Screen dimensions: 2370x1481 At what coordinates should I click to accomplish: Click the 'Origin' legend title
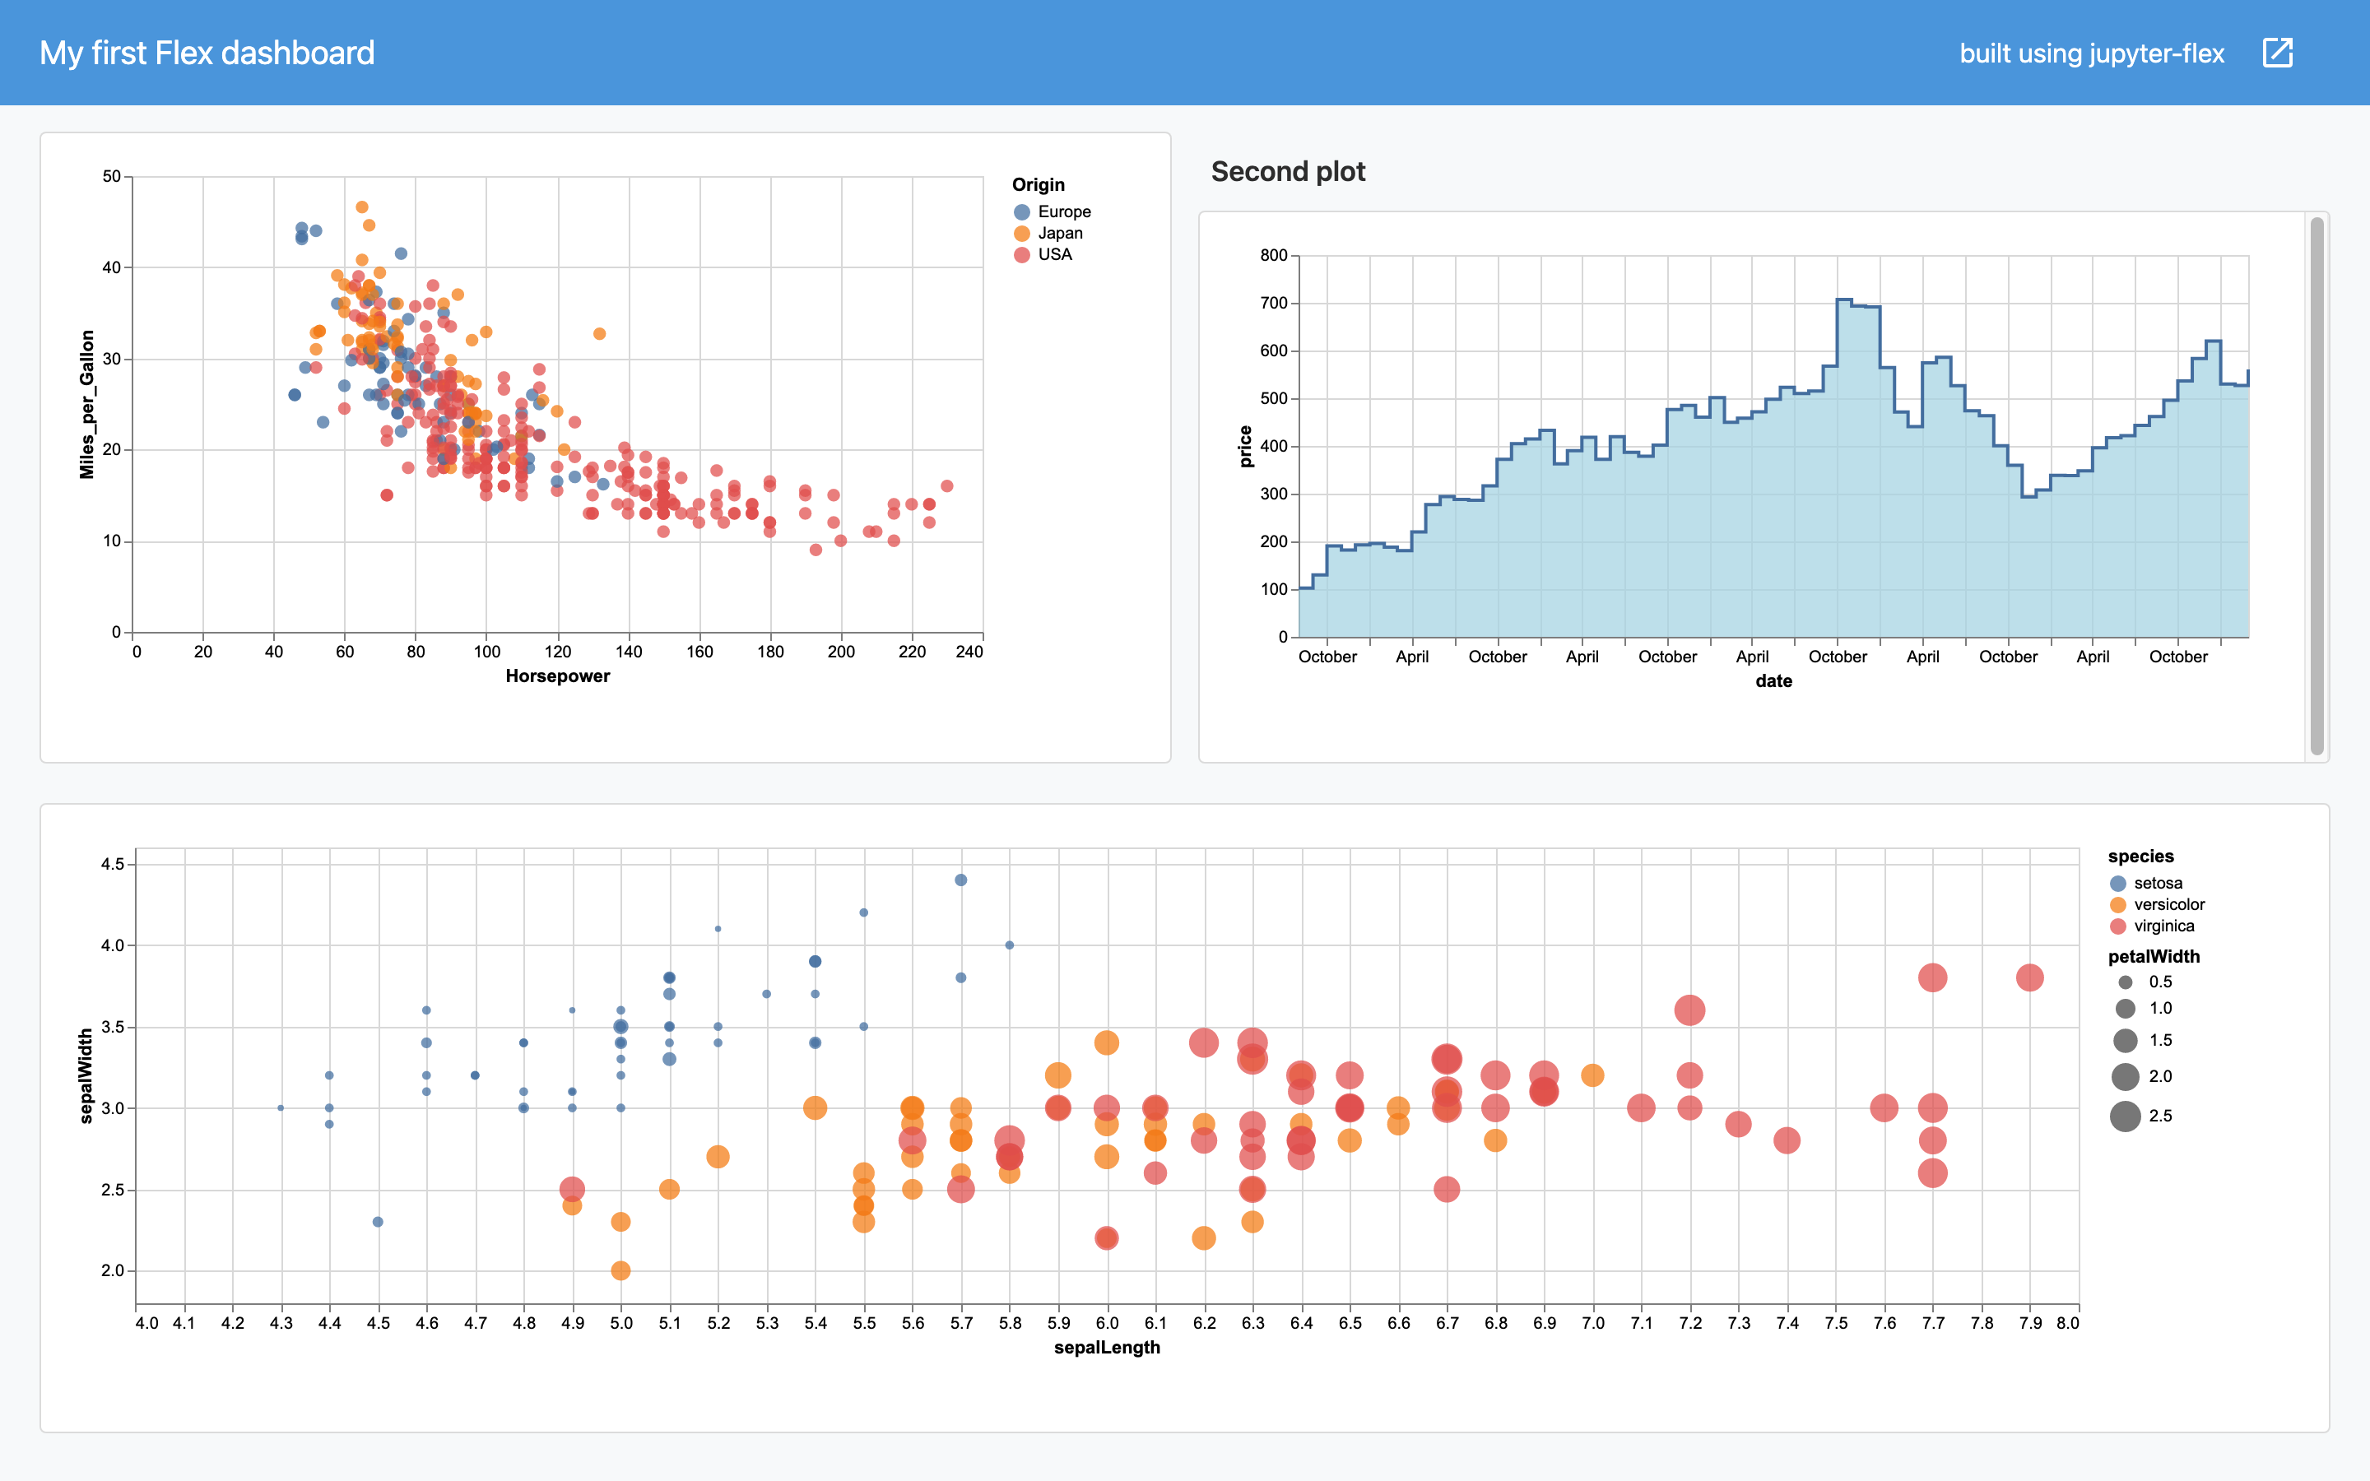1038,185
